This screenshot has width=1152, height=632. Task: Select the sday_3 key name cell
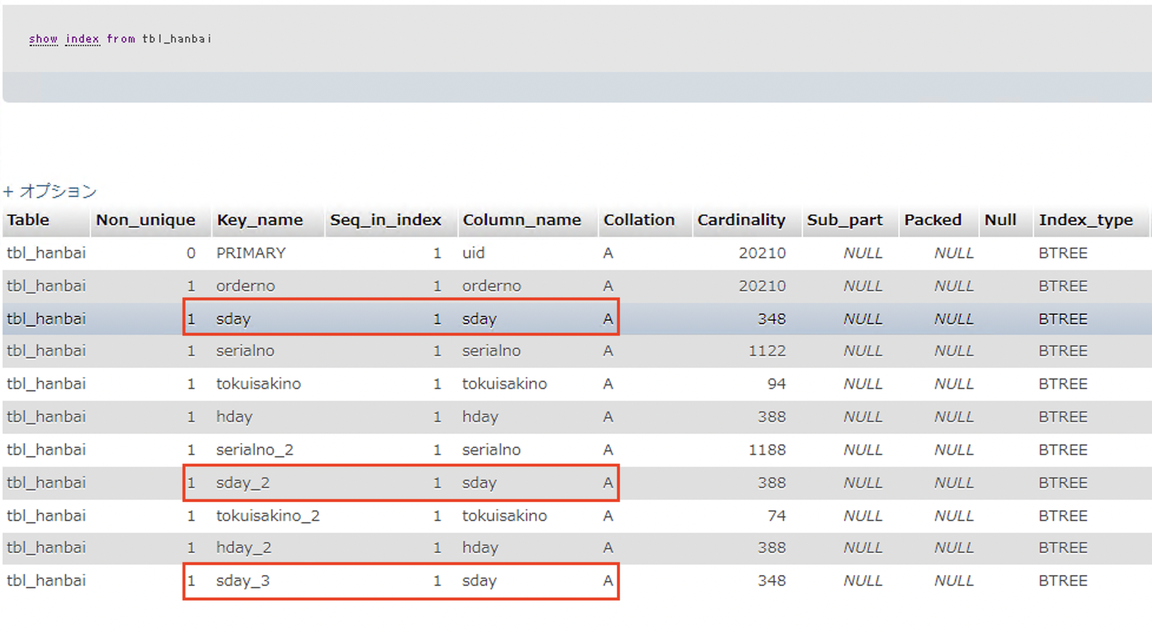pos(242,581)
